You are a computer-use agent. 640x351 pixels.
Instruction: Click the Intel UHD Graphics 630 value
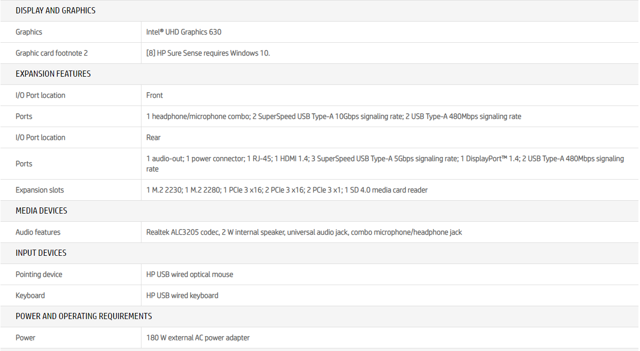[x=184, y=32]
